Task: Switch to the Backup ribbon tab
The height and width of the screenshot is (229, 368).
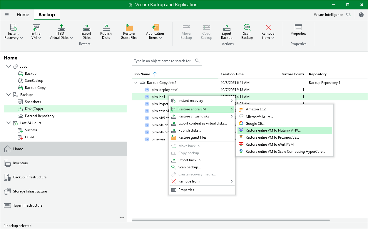Action: tap(47, 15)
